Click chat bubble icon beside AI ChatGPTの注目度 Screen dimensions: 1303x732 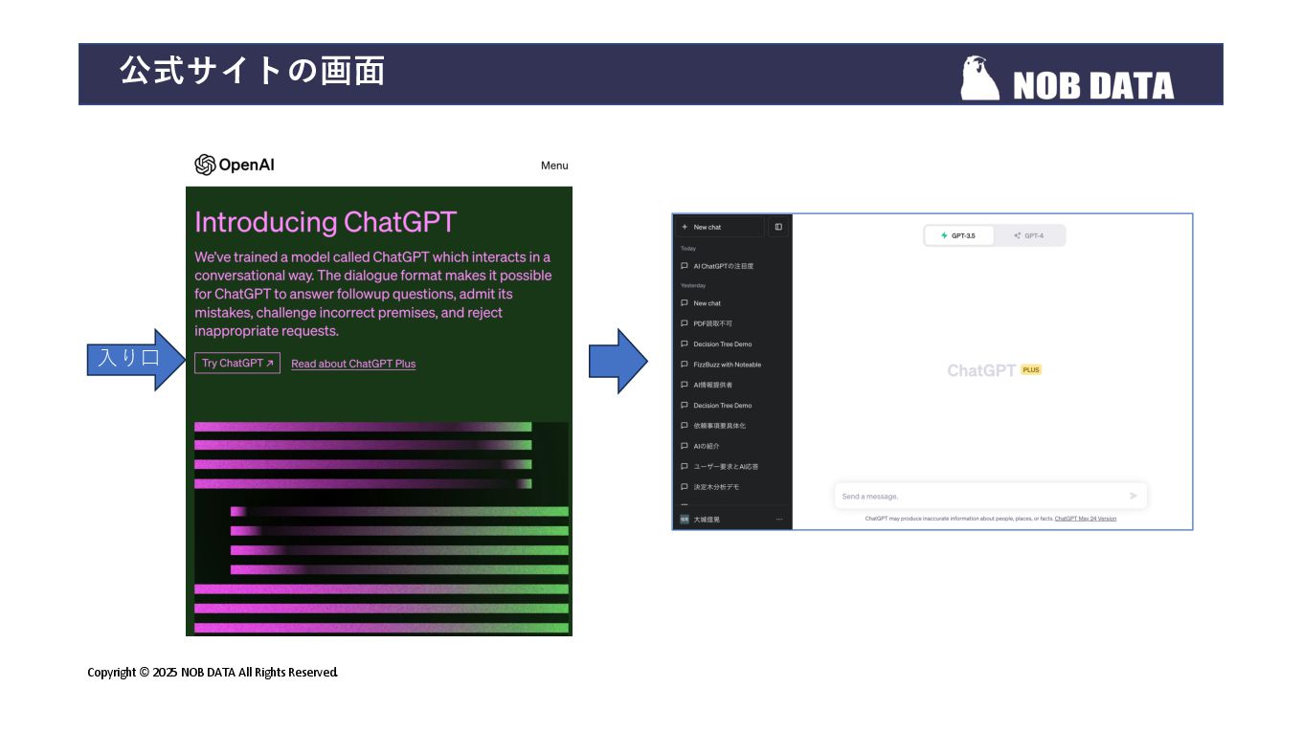(684, 266)
